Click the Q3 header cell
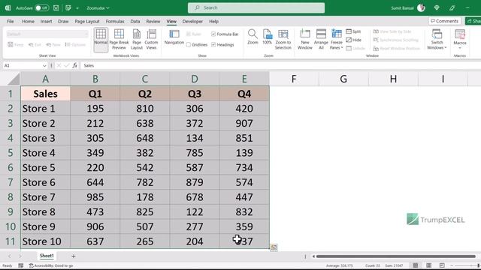Image resolution: width=481 pixels, height=270 pixels. click(195, 94)
